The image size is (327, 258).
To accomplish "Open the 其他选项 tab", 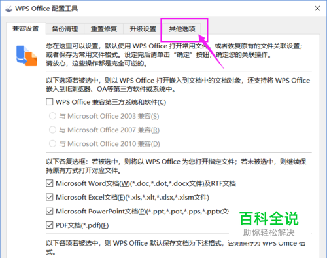I will [x=182, y=29].
